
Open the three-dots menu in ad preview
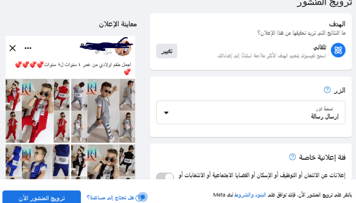click(28, 48)
